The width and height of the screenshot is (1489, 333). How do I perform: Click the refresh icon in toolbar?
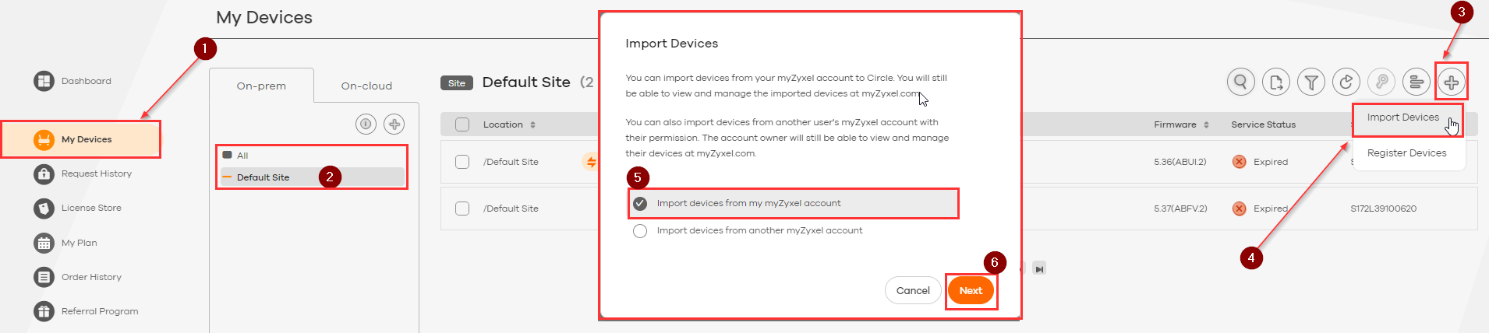click(1346, 82)
